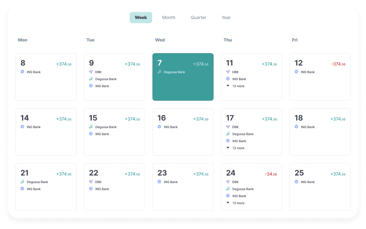Click the ING Bank label on day 24
Viewport: 366px width, 229px height.
pos(239,196)
